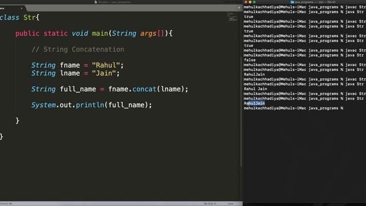Open the Tab Size selector in status bar
Image resolution: width=366 pixels, height=206 pixels.
point(210,204)
